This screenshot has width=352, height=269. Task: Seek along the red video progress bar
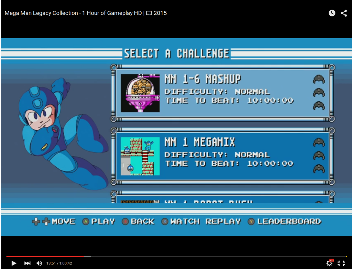[x=45, y=256]
